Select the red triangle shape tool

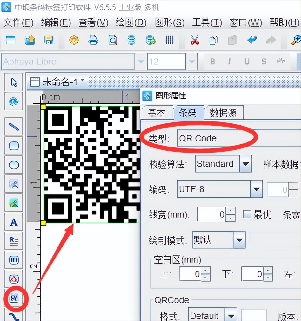tap(14, 278)
